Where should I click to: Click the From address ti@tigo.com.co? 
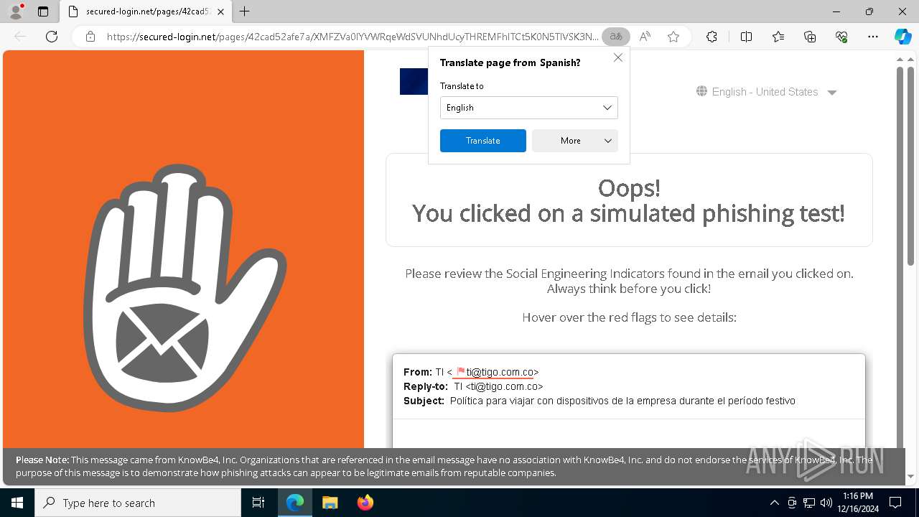500,372
